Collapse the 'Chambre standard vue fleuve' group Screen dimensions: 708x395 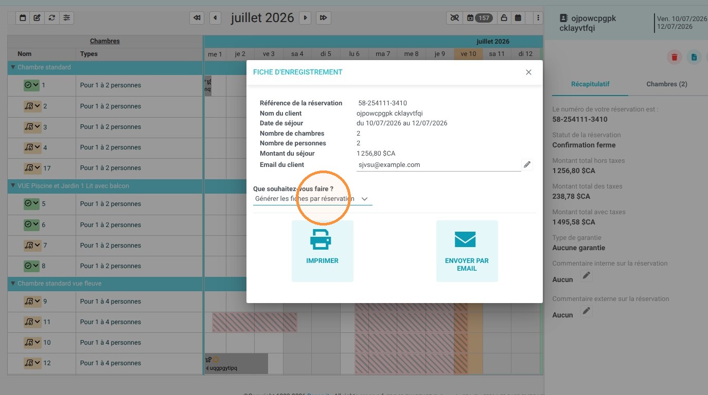coord(13,284)
